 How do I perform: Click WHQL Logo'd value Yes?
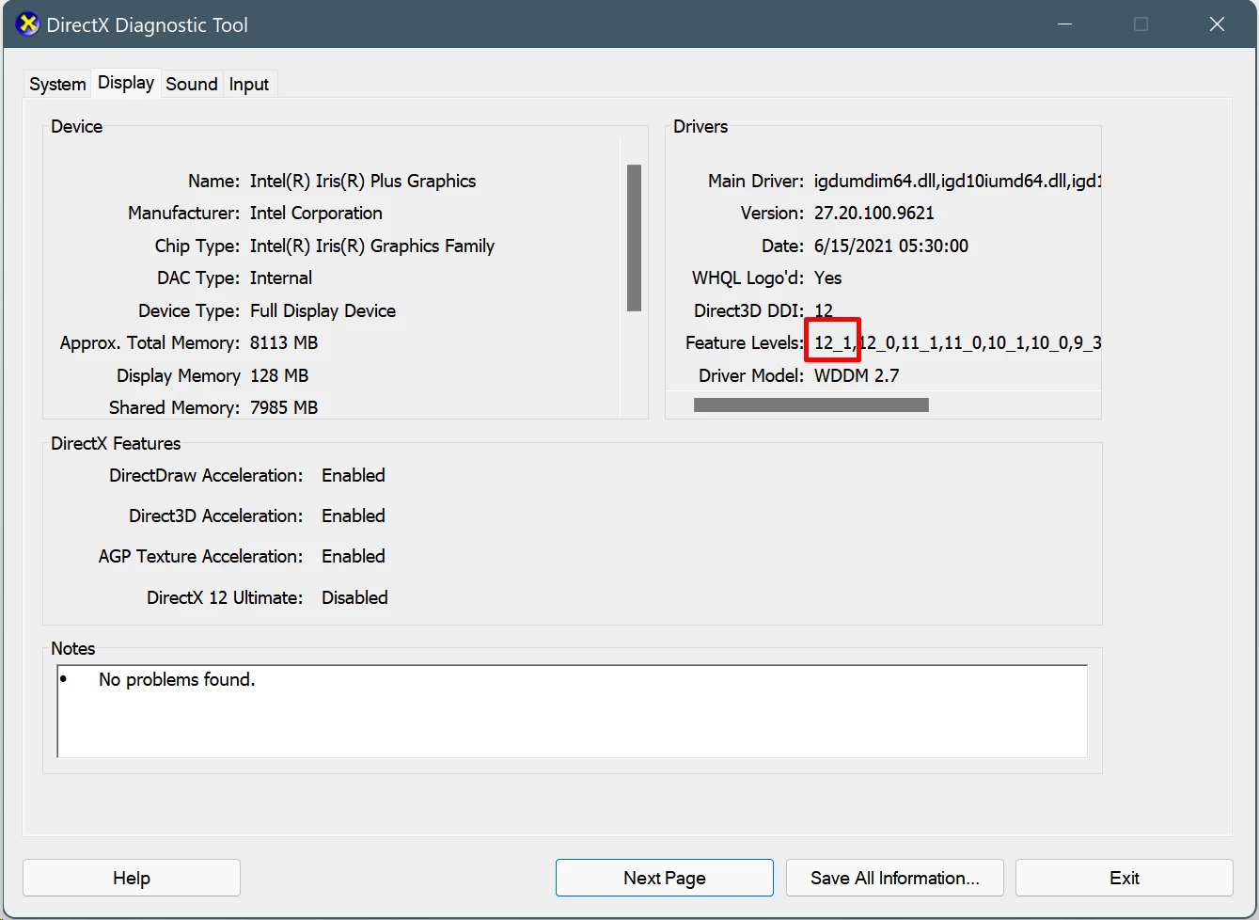click(827, 278)
